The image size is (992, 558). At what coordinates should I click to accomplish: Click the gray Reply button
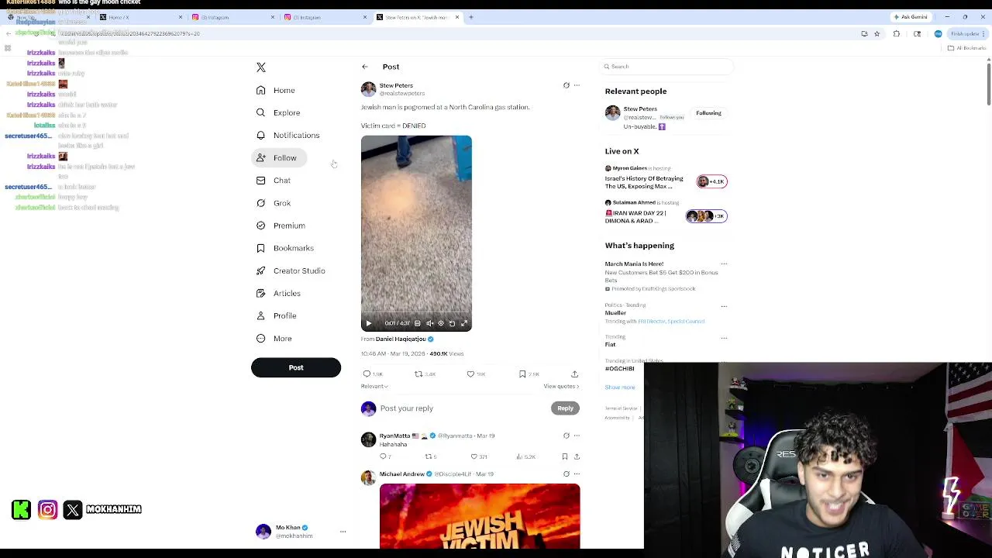coord(566,408)
